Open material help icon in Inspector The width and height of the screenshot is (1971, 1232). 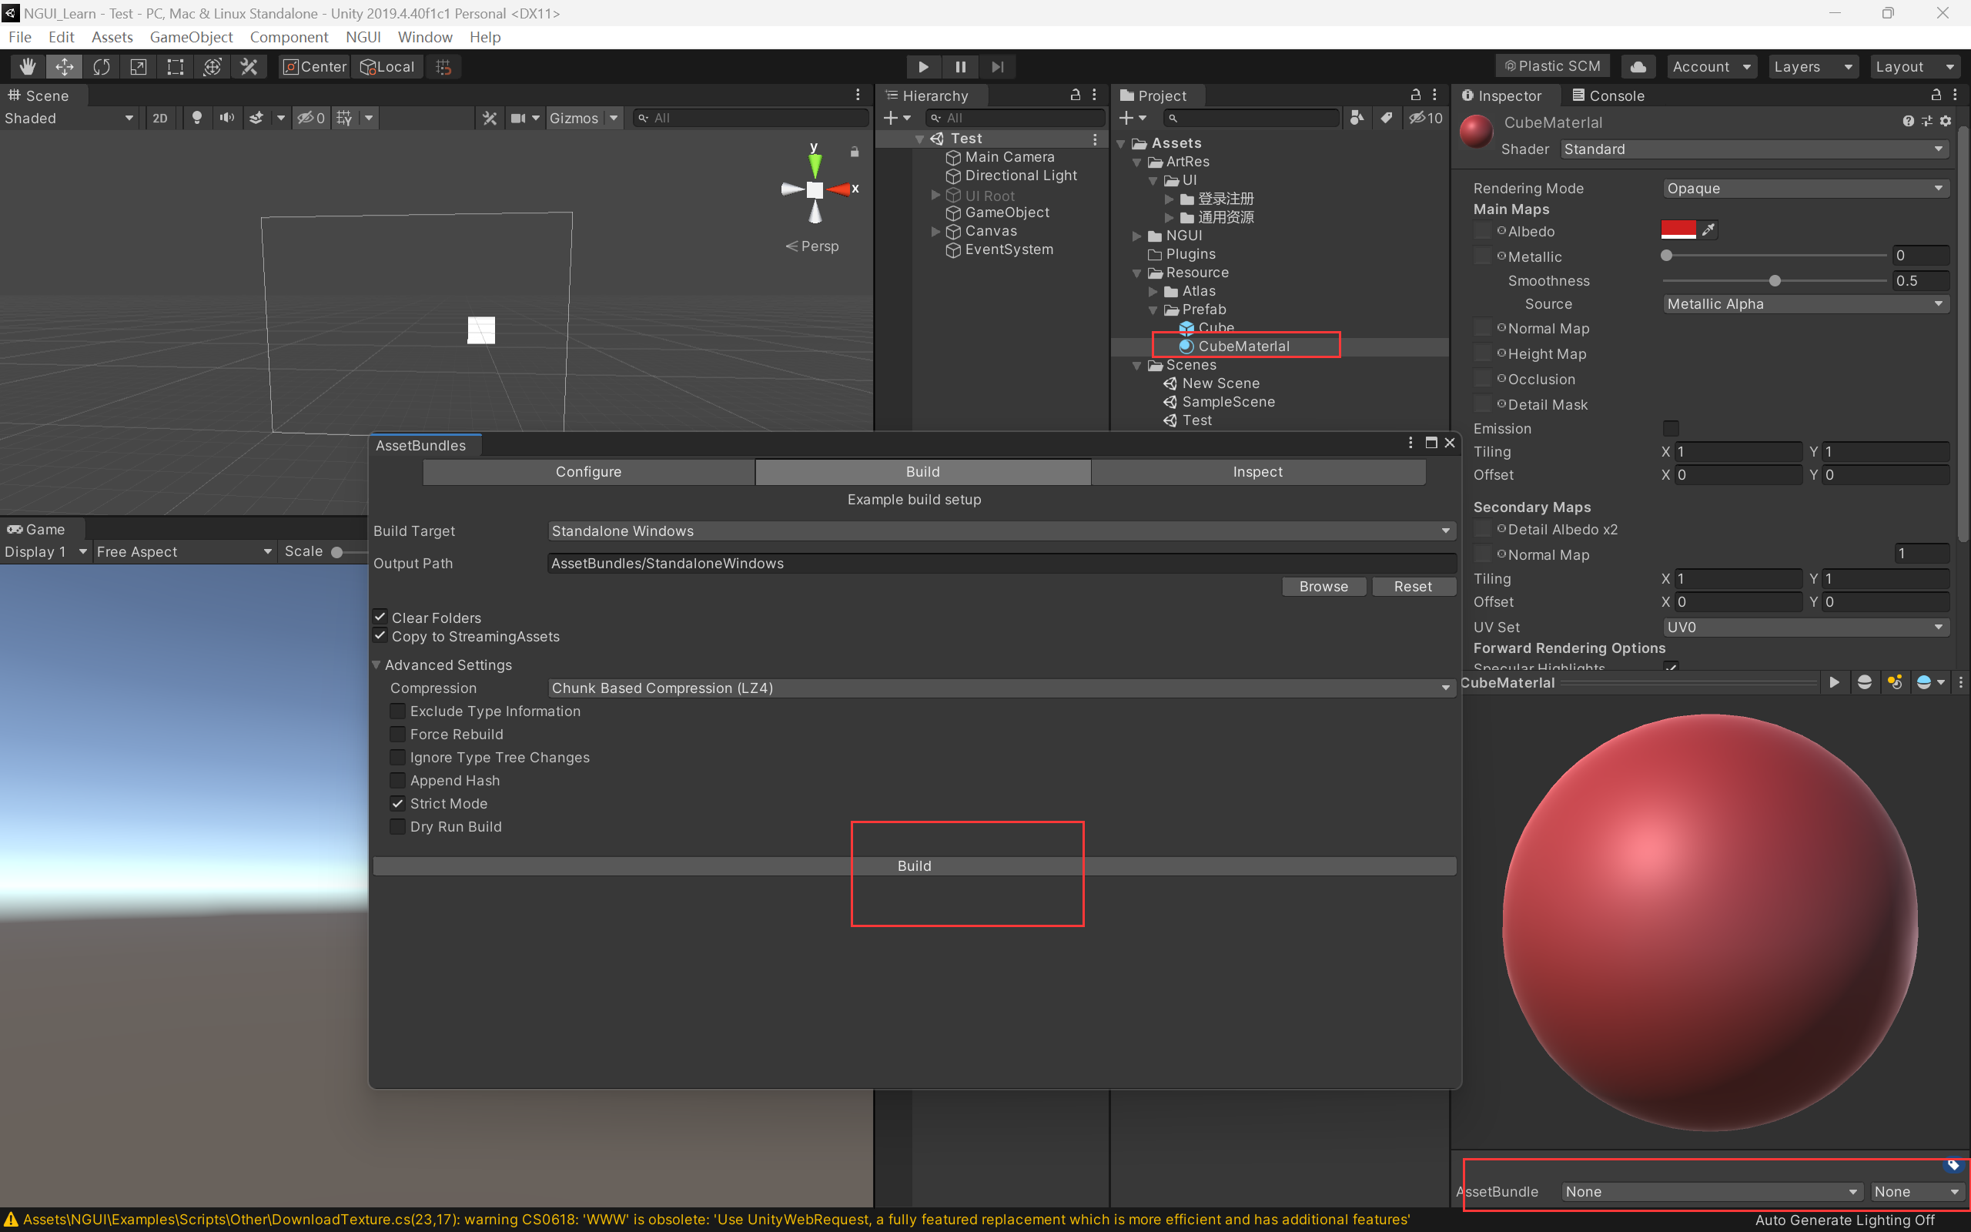1909,122
